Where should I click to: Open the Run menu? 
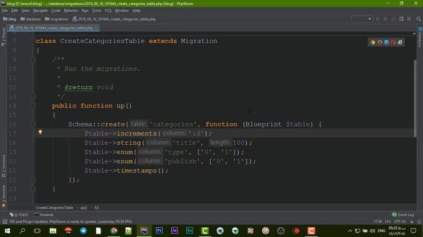tap(85, 11)
